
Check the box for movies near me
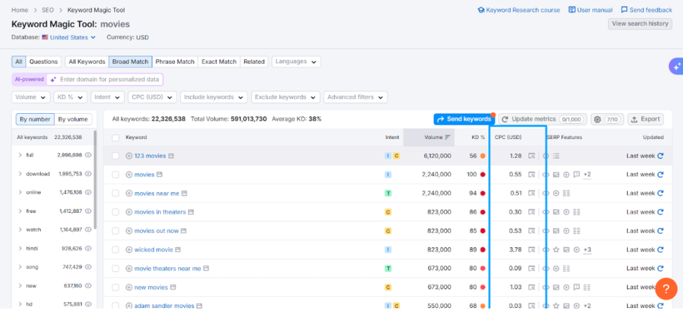[x=115, y=194]
